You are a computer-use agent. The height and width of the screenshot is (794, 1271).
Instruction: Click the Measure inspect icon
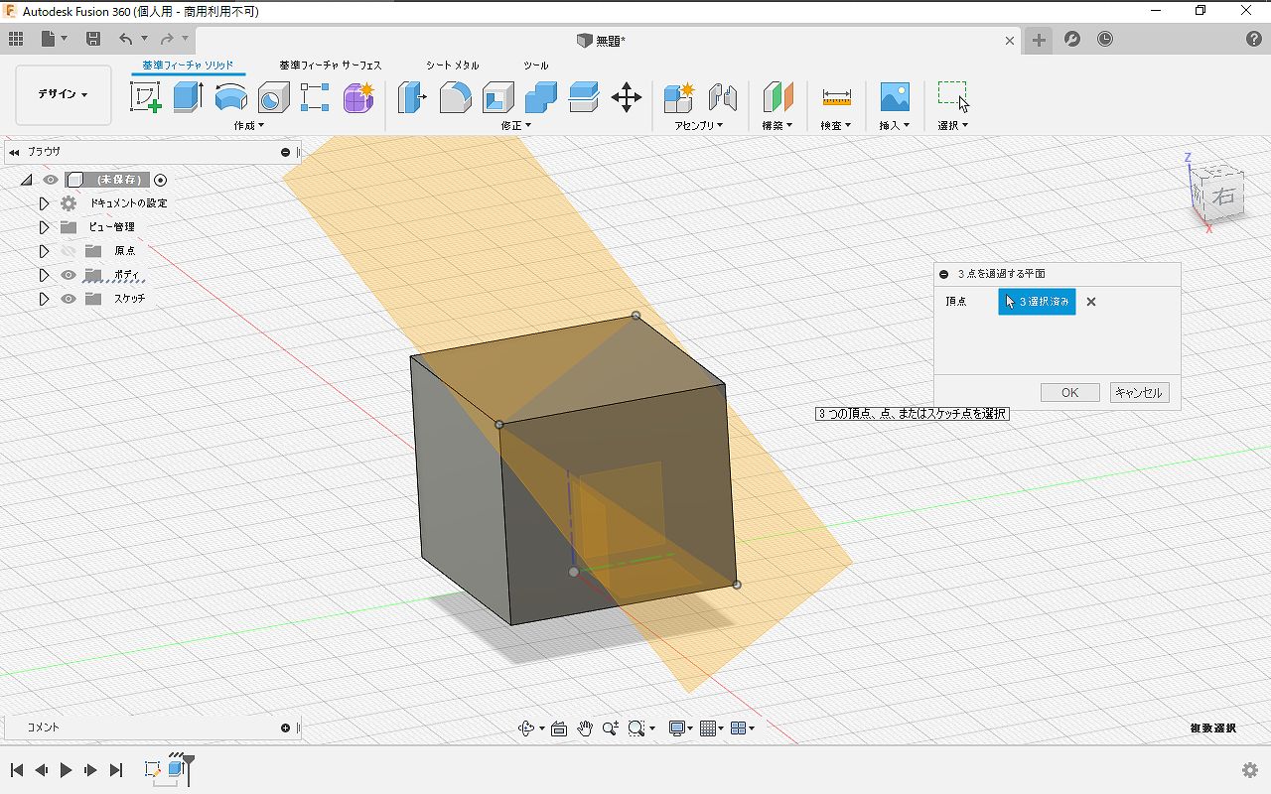pos(836,97)
